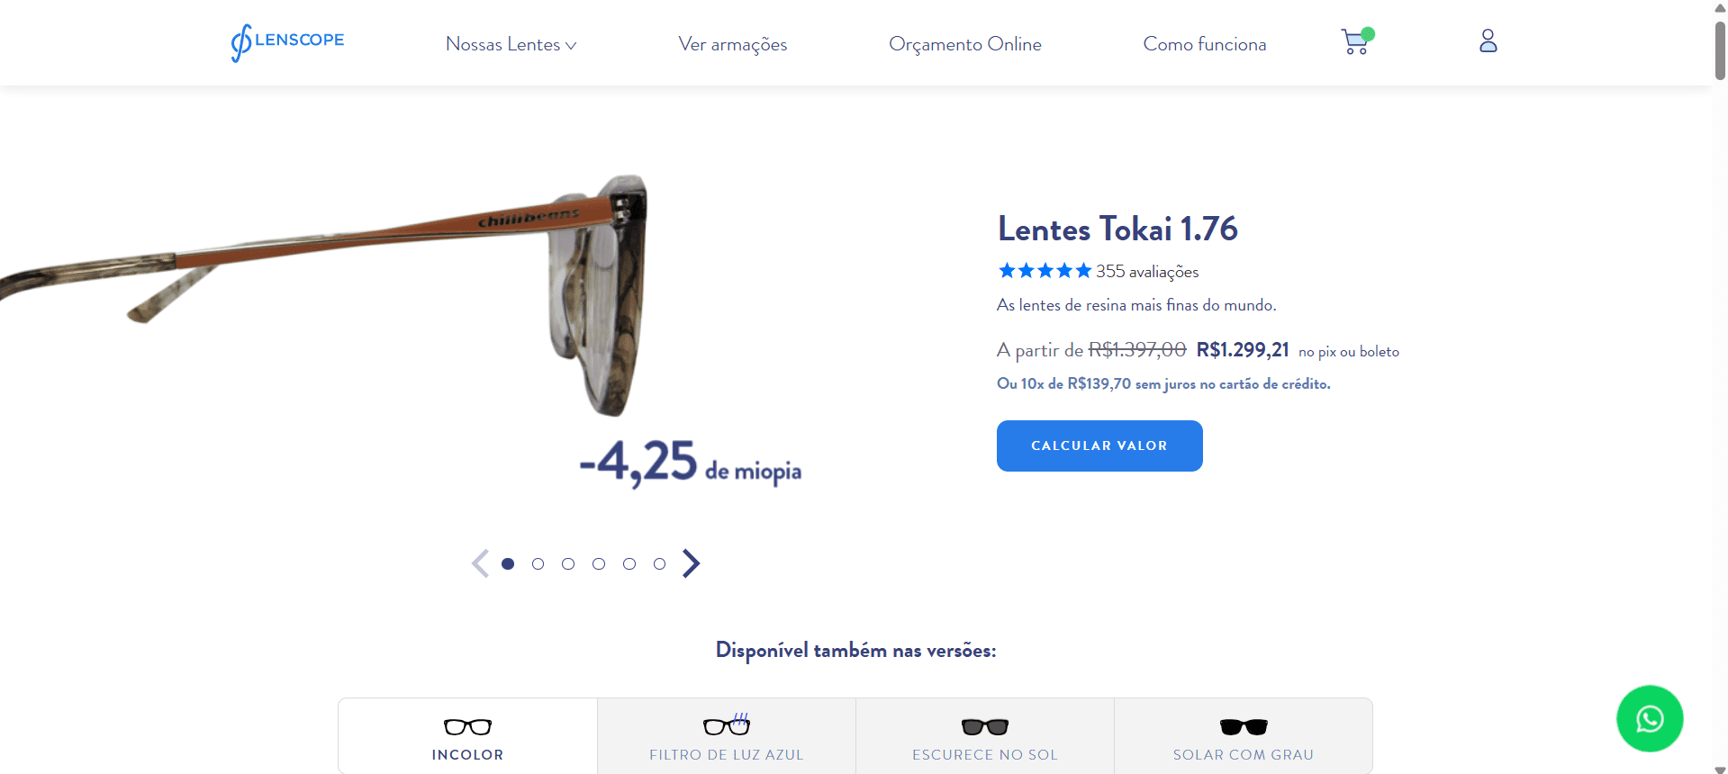Open Orçamento Online menu item
The width and height of the screenshot is (1728, 774).
pyautogui.click(x=964, y=44)
